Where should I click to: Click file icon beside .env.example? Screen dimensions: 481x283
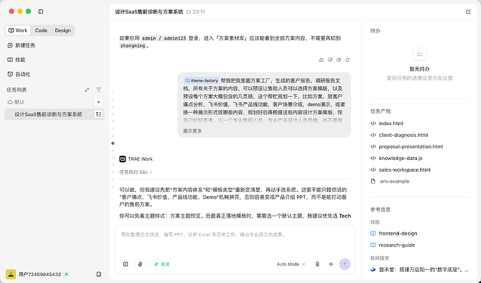point(373,181)
